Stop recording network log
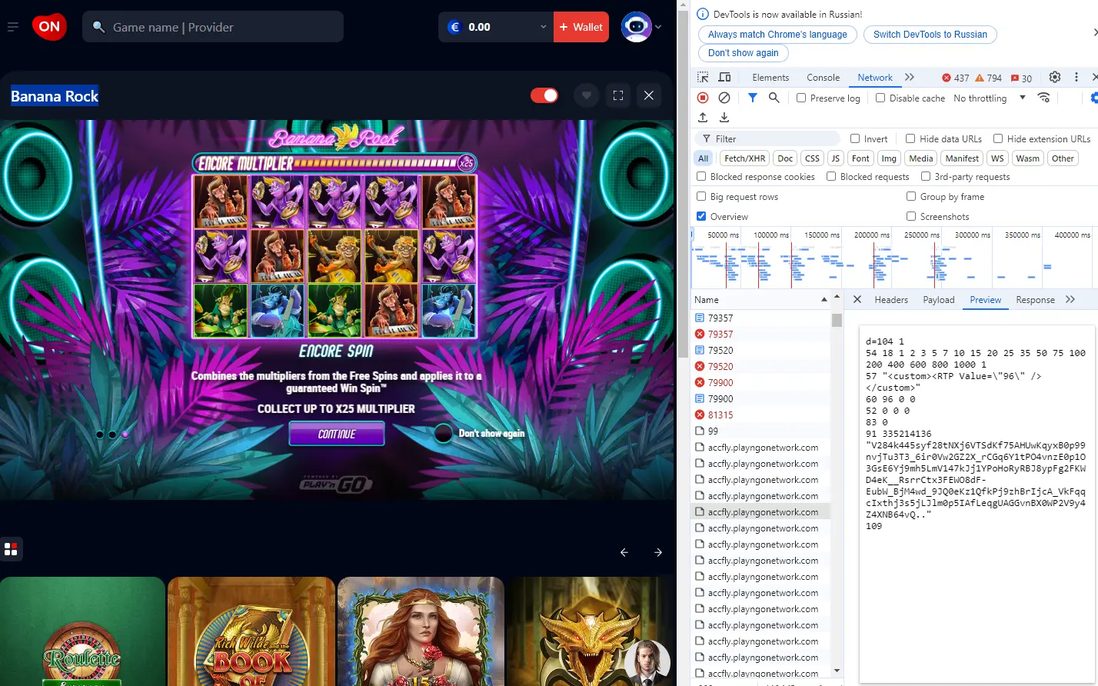1098x686 pixels. (x=703, y=98)
